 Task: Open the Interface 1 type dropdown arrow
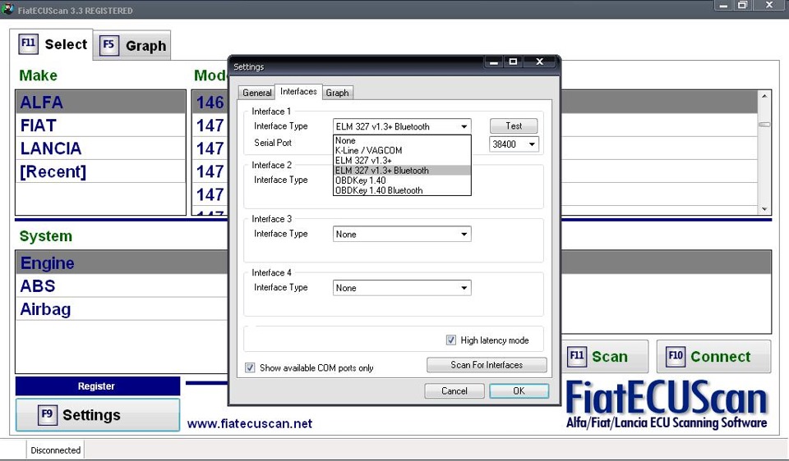[464, 126]
